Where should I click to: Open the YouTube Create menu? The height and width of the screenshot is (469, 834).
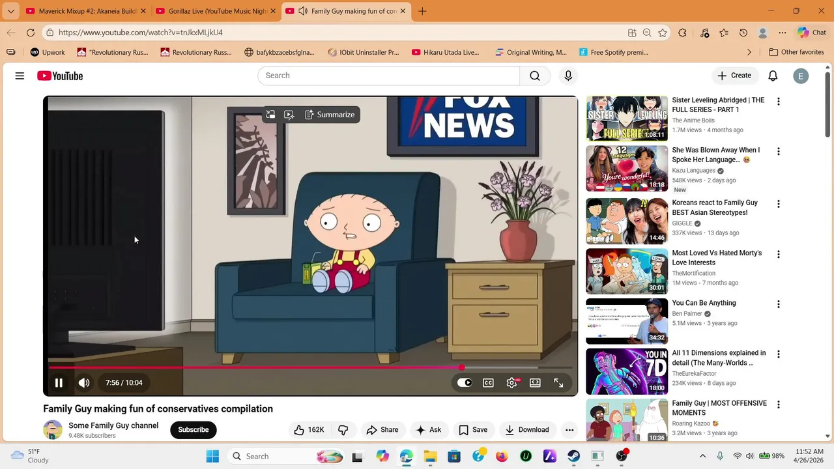734,76
